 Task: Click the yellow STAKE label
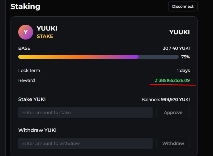point(45,36)
